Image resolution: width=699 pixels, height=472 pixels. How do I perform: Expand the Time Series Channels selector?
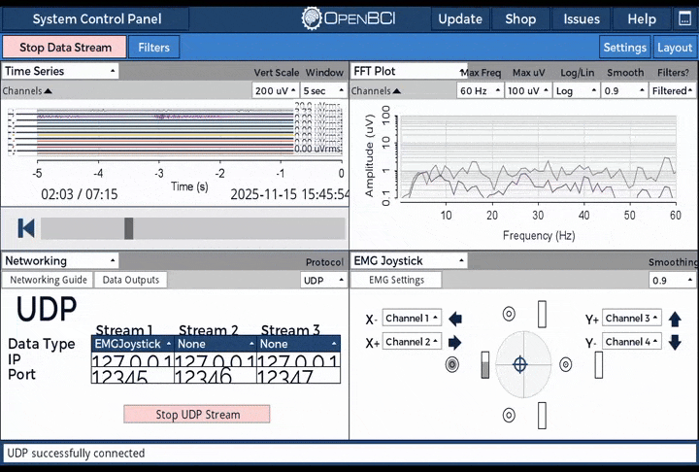[27, 90]
